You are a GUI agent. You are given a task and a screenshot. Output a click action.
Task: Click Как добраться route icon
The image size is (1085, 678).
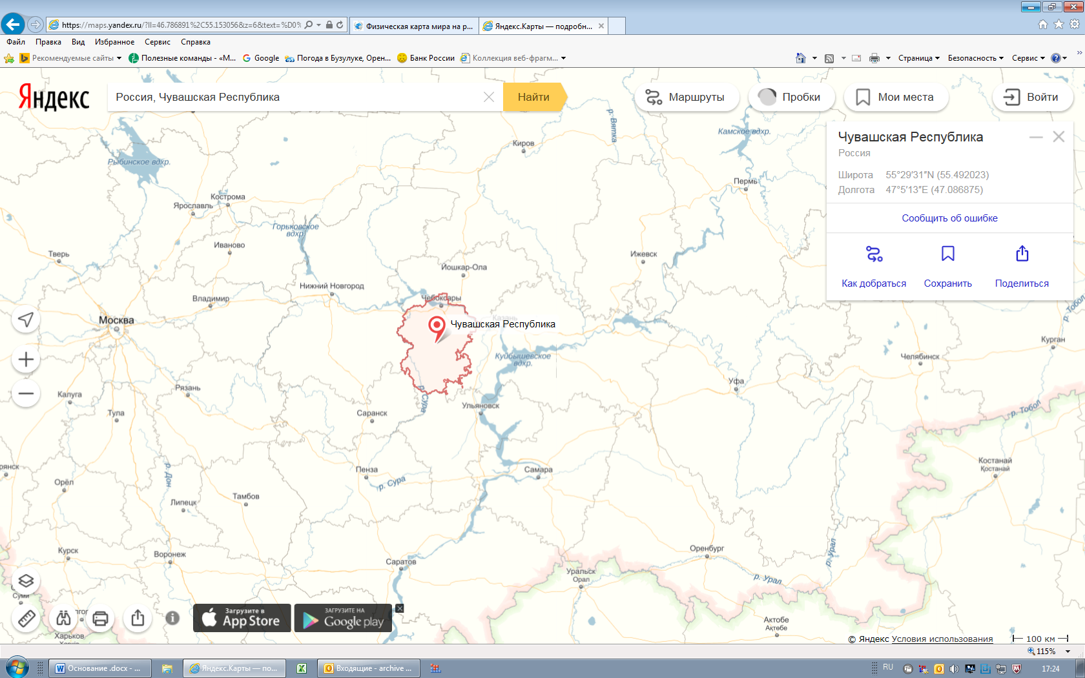click(x=874, y=254)
